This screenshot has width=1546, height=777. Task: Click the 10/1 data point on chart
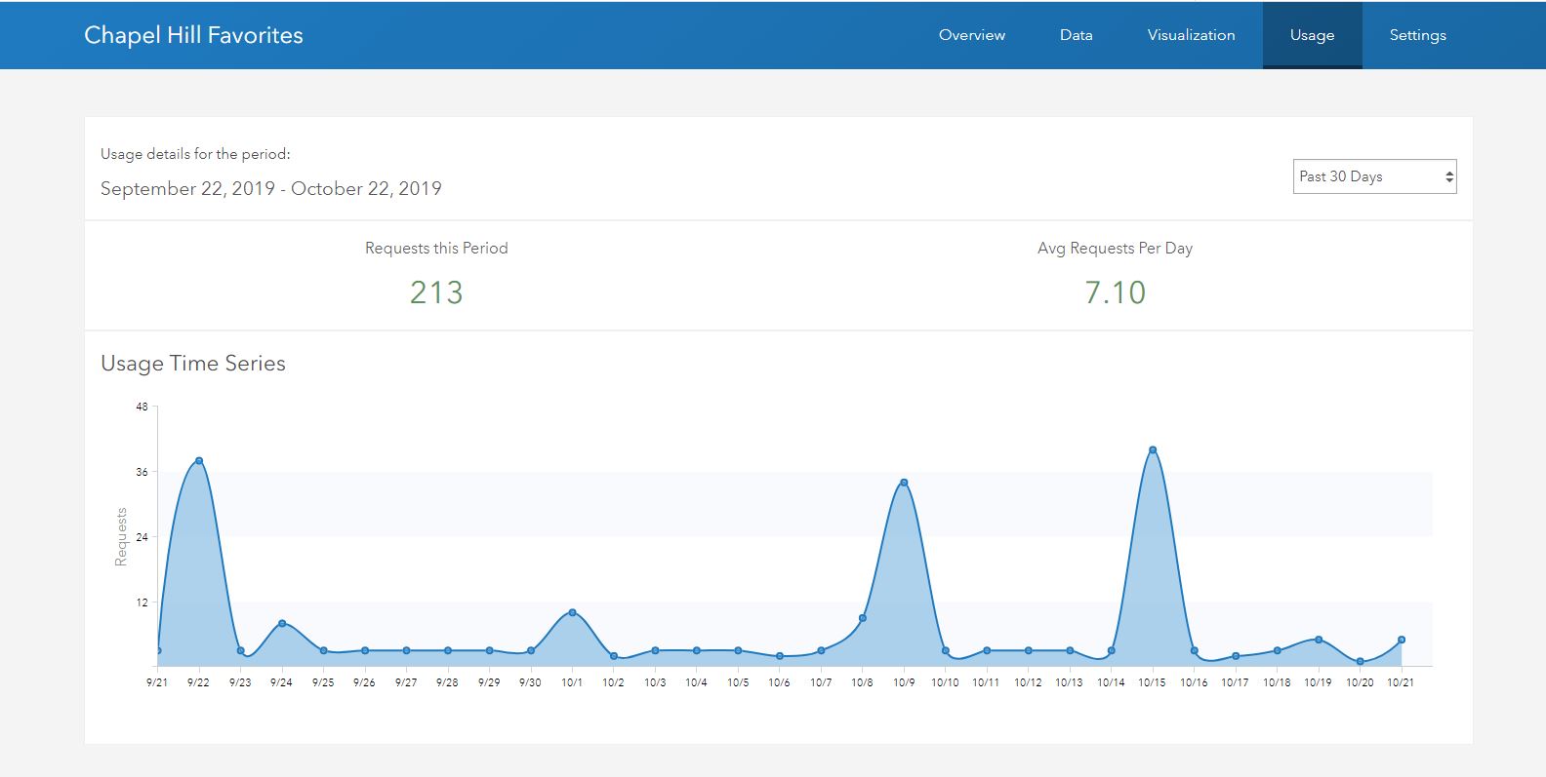pyautogui.click(x=572, y=612)
